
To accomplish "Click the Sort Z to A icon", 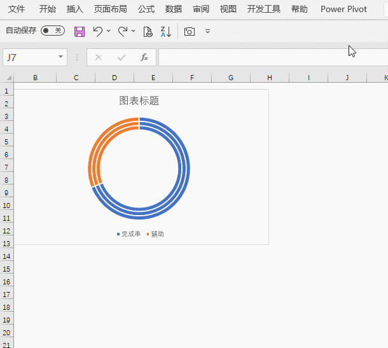I will coord(166,32).
